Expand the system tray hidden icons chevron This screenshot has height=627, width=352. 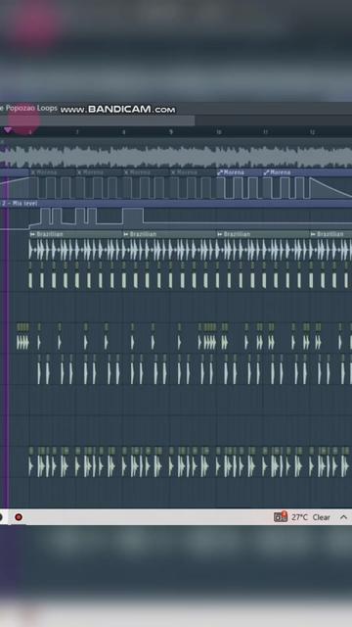point(343,517)
